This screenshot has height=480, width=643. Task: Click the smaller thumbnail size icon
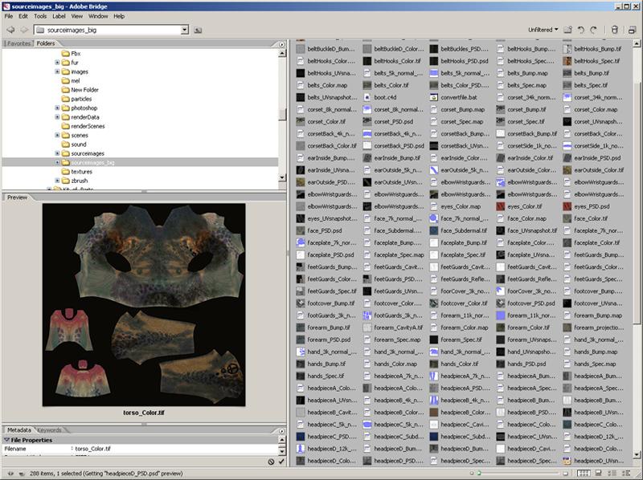[472, 473]
